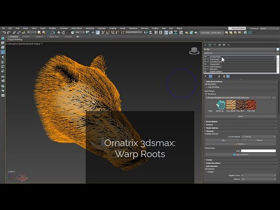Select the Move tool cross icon
Screen dimensions: 280x210
click(59, 33)
